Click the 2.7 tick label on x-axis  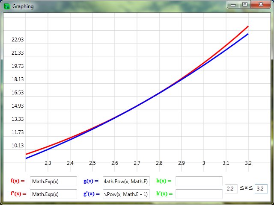[137, 163]
